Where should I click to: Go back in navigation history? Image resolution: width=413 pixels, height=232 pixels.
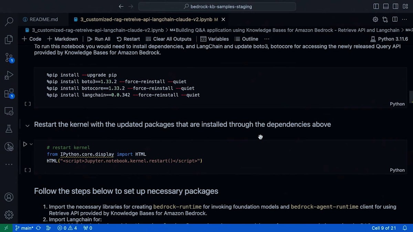121,7
